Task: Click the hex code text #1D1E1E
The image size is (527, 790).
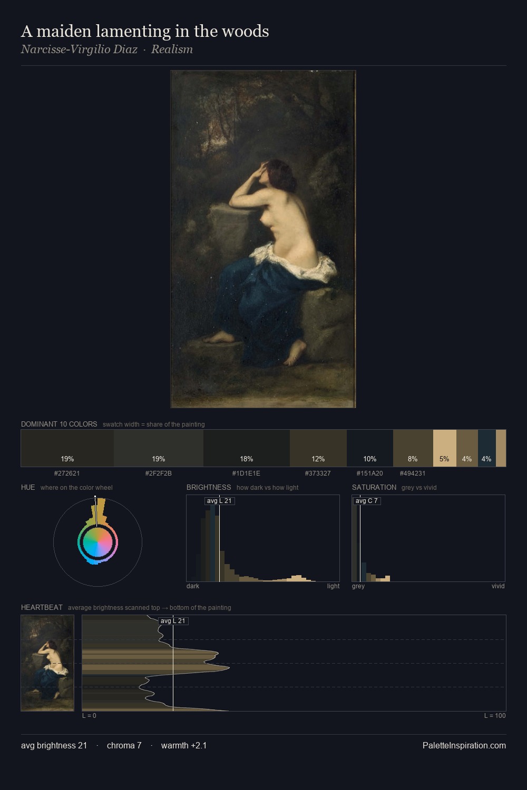Action: pyautogui.click(x=247, y=473)
